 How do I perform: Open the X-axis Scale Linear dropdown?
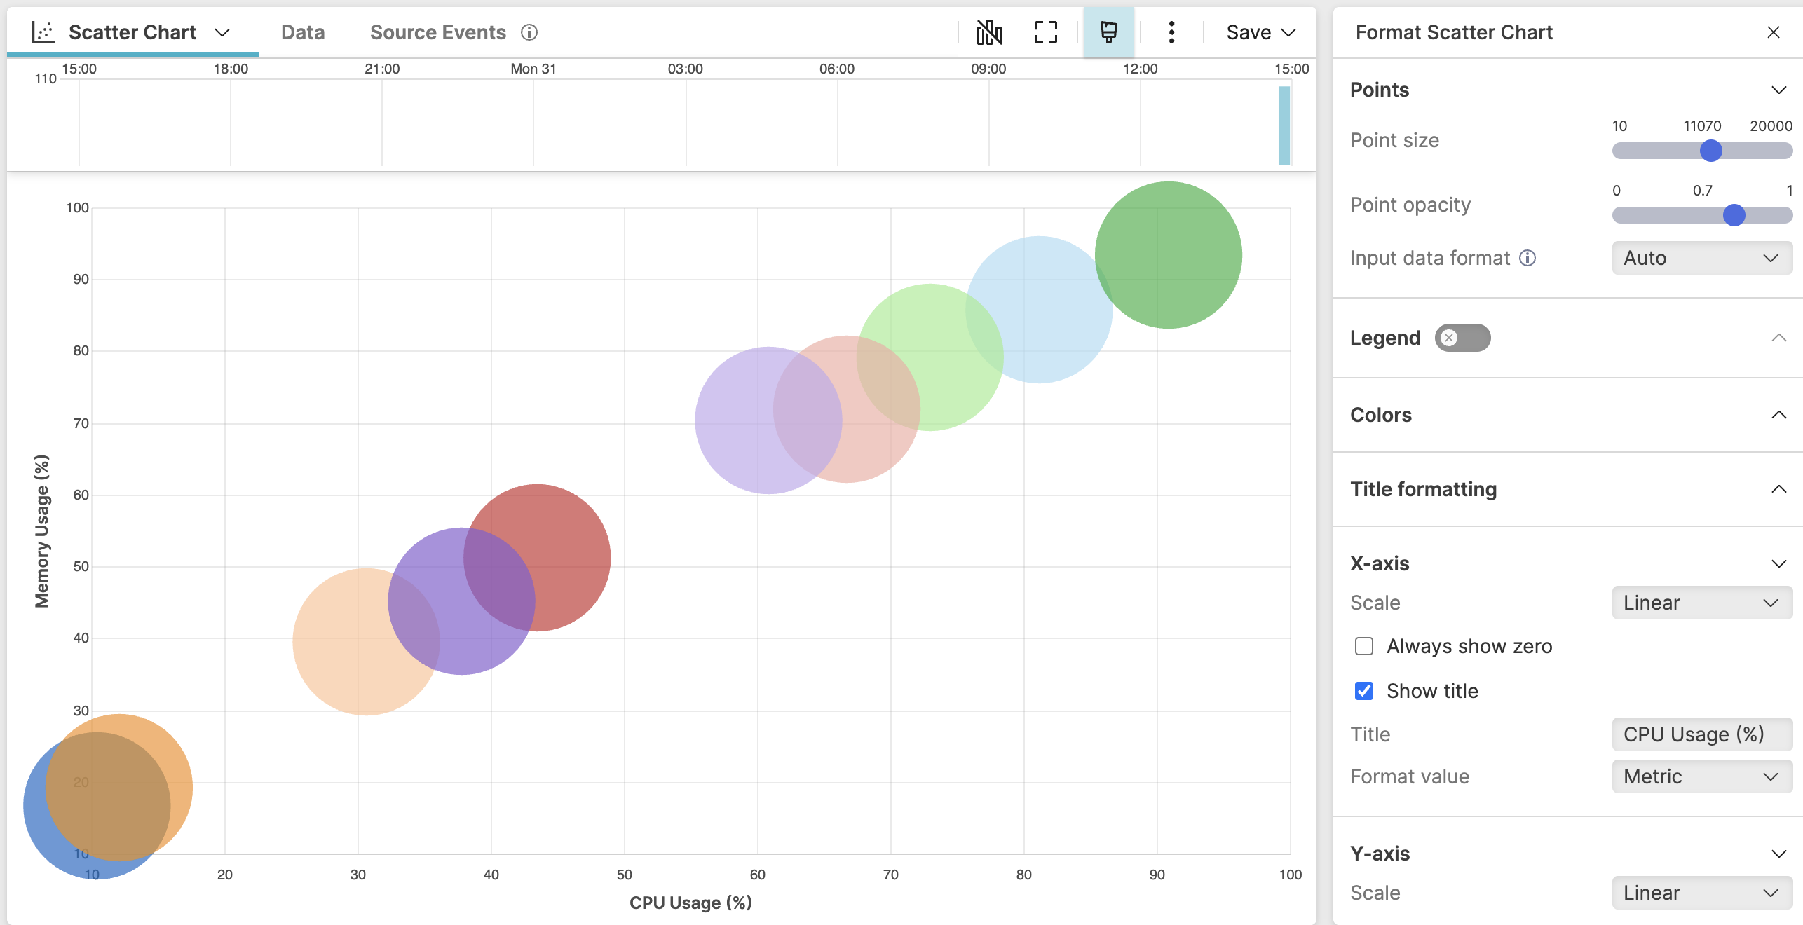[1701, 603]
